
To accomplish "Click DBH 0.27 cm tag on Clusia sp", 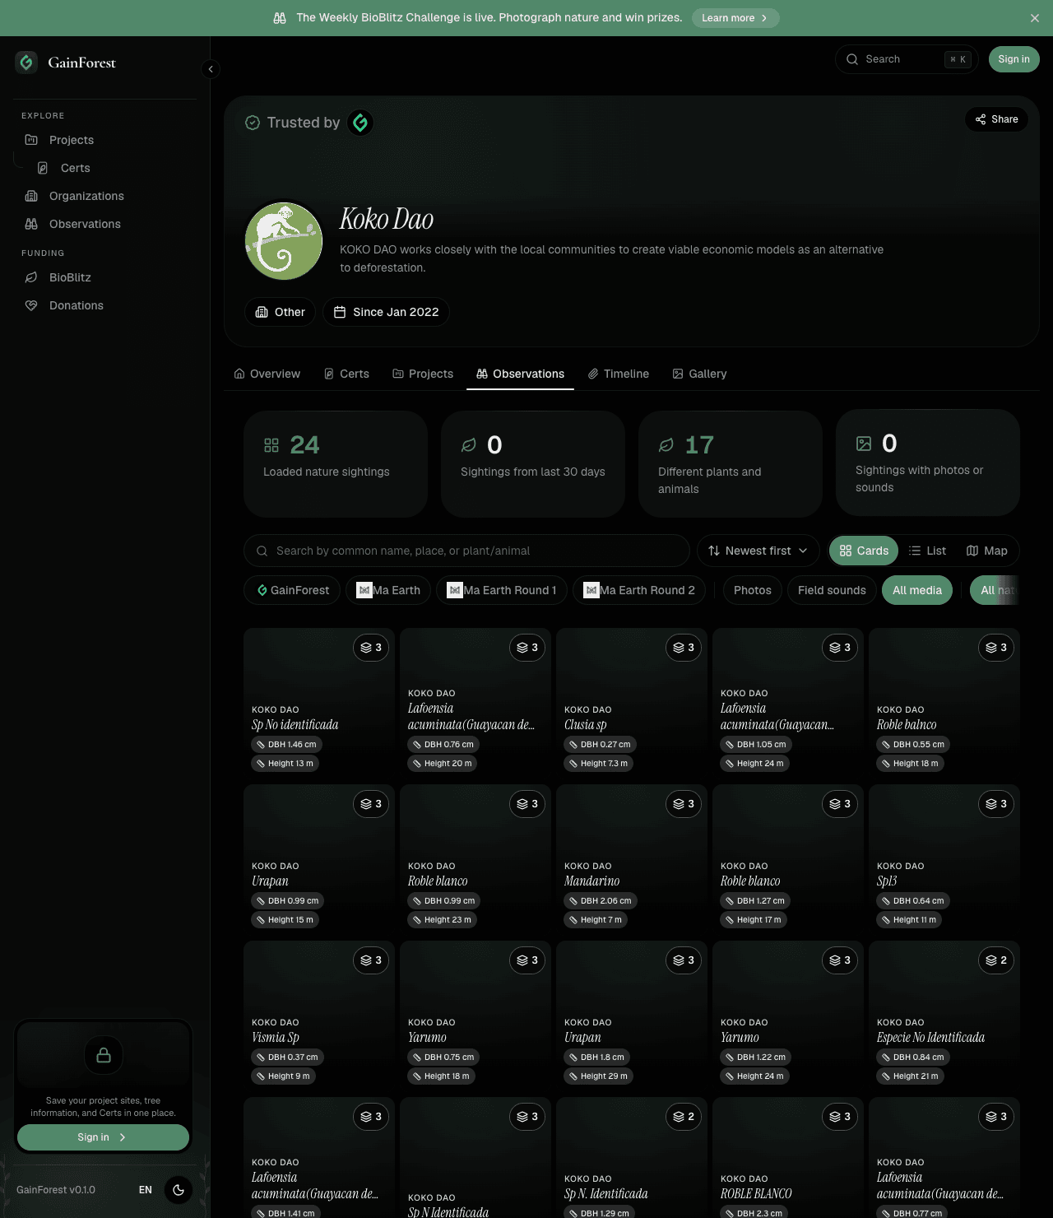I will (x=600, y=745).
